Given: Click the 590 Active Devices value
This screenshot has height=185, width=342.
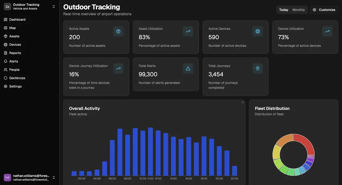Looking at the screenshot, I should [214, 37].
